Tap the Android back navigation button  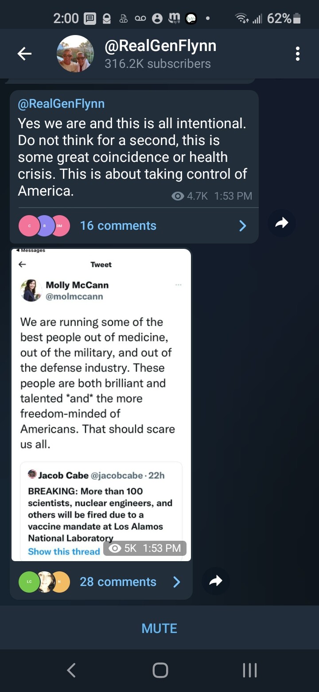[x=71, y=670]
